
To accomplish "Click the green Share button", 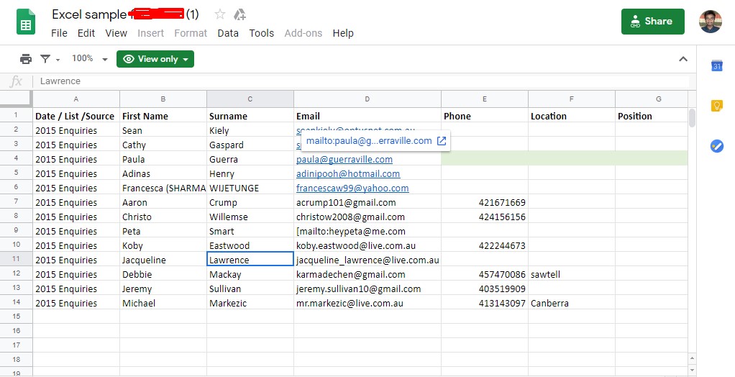I will click(x=652, y=22).
